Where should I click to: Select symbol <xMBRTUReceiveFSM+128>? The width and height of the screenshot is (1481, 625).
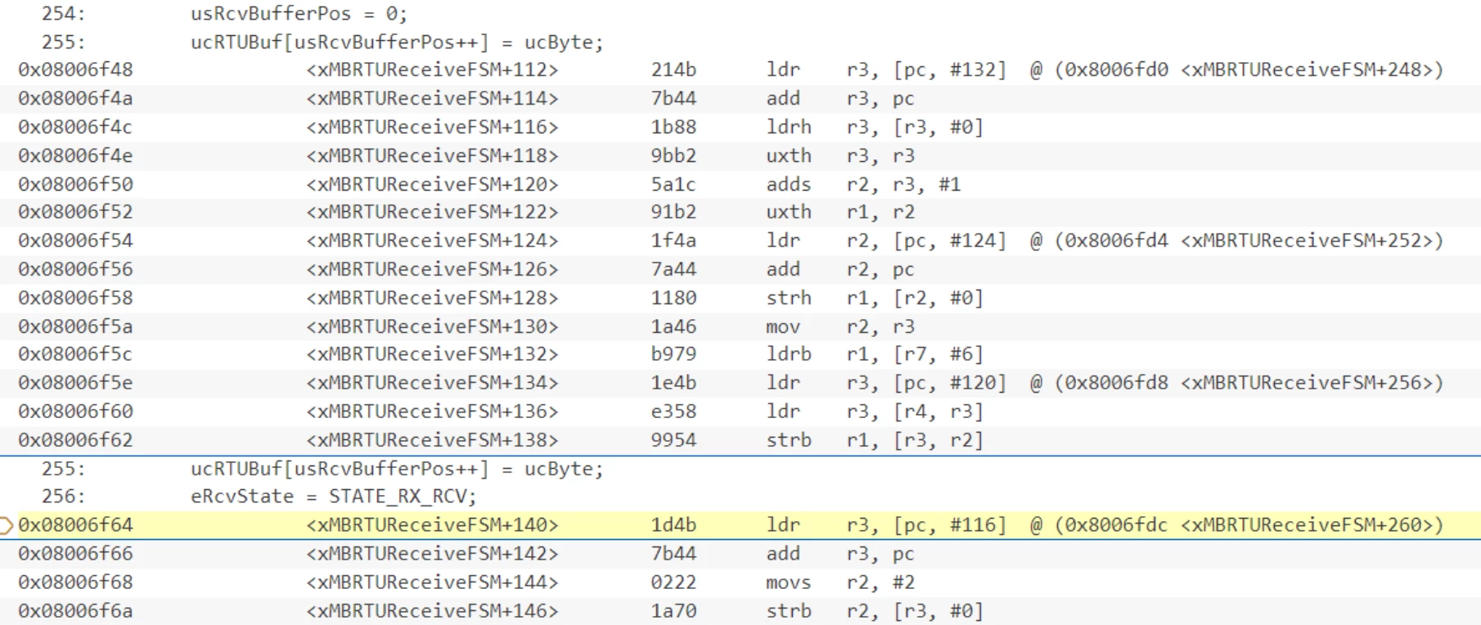click(432, 299)
